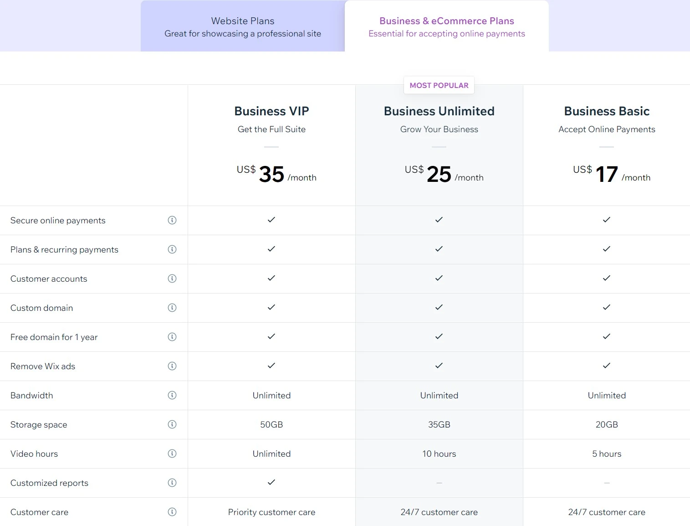Click Business VIP checkmark for Customized reports

[x=271, y=483]
